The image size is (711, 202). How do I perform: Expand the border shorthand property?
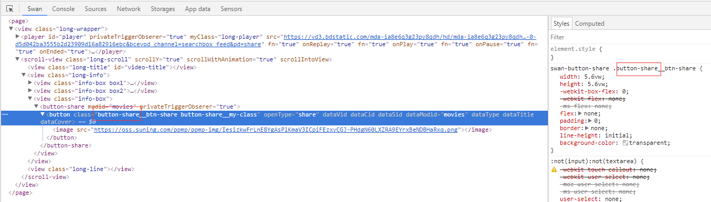click(587, 128)
